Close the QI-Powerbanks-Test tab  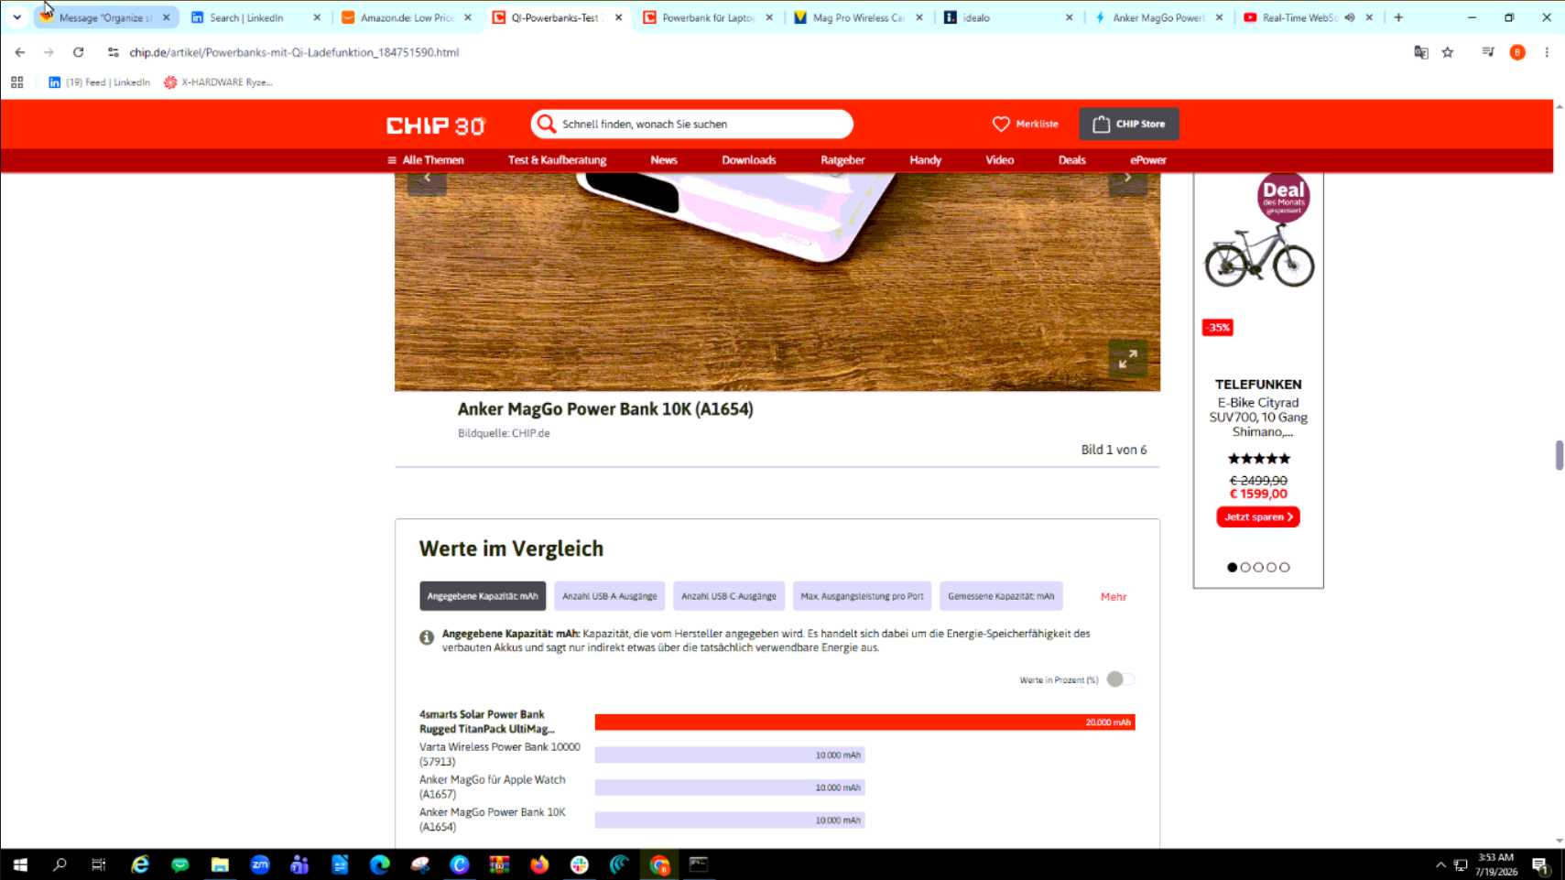619,17
